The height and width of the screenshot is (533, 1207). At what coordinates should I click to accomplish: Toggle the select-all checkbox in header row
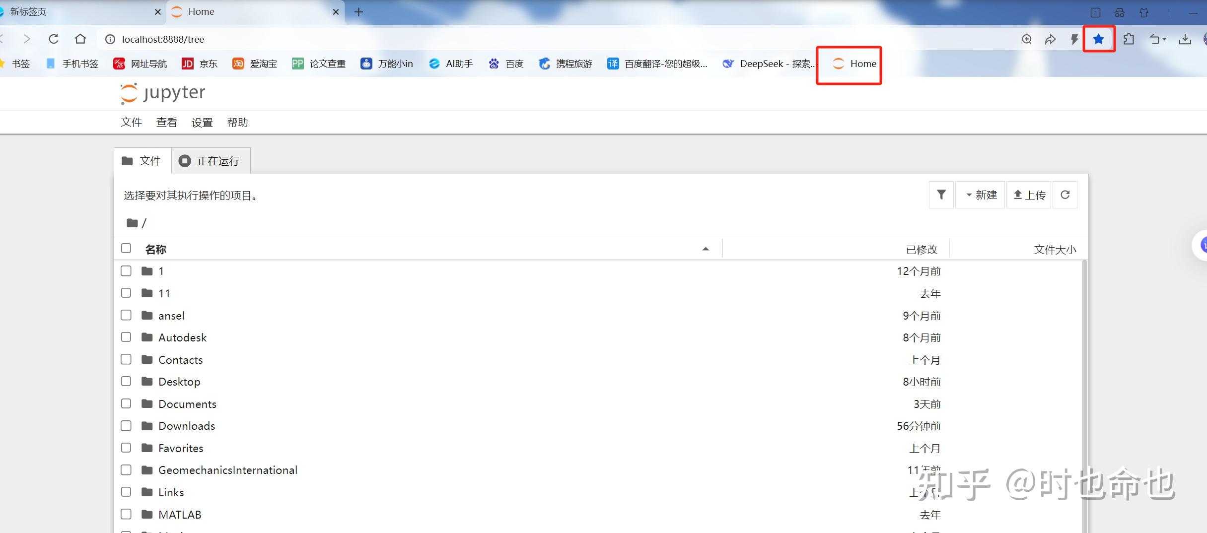126,248
